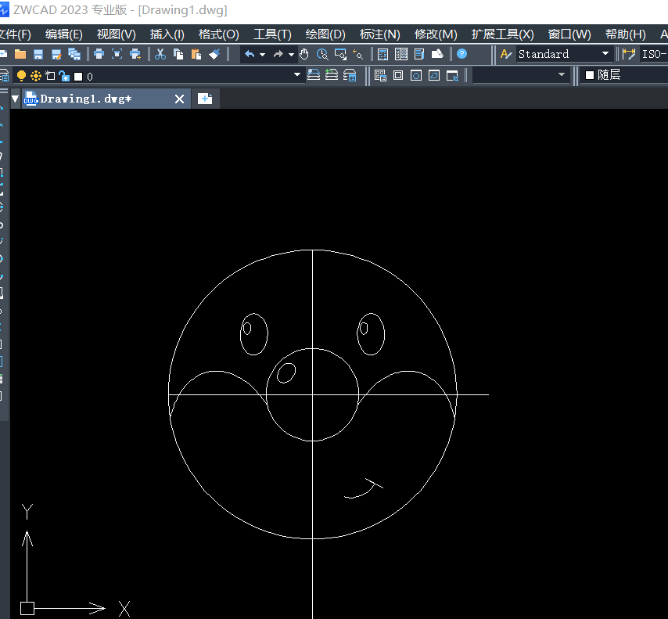668x619 pixels.
Task: Click the Redo arrow icon
Action: 278,54
